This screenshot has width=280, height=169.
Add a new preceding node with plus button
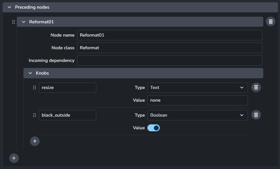pyautogui.click(x=14, y=158)
